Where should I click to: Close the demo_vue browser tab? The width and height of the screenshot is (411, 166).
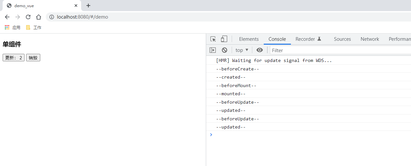[x=76, y=6]
